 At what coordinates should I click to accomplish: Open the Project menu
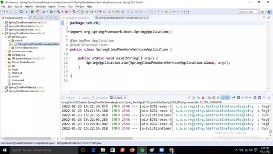(62, 6)
